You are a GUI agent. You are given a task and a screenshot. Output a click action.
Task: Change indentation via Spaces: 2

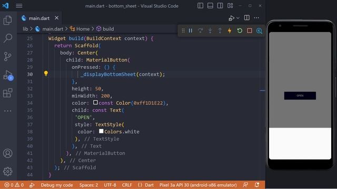pyautogui.click(x=88, y=185)
